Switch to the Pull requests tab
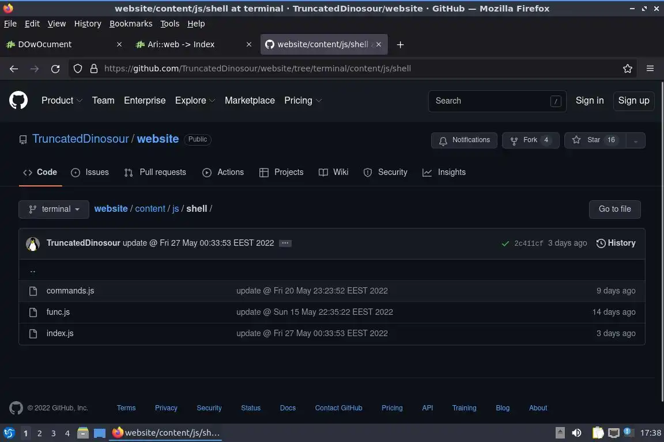This screenshot has height=442, width=664. point(155,173)
